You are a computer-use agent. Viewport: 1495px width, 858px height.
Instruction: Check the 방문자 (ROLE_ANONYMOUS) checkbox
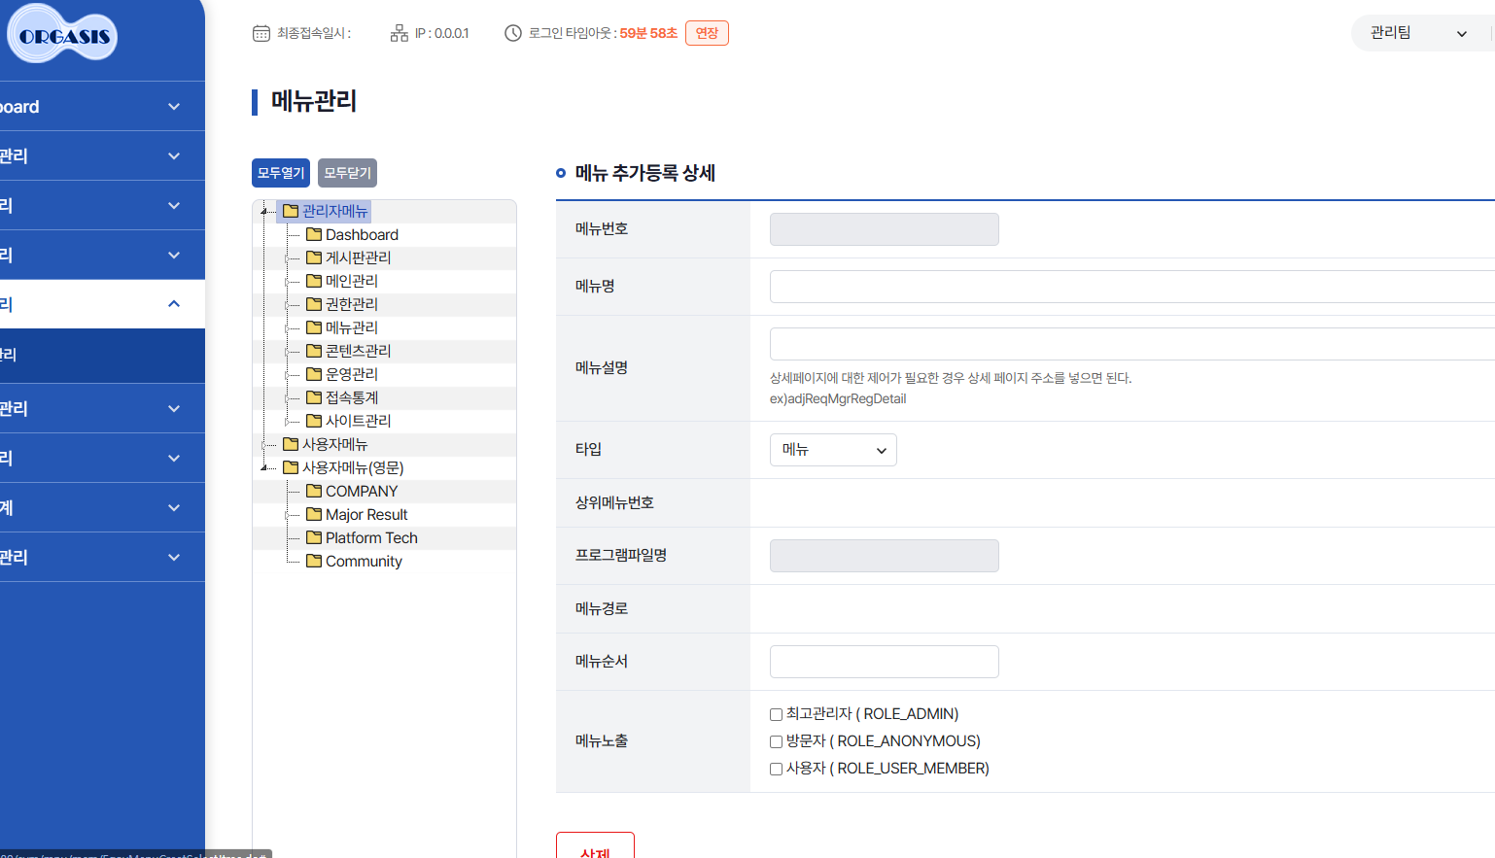click(x=776, y=741)
